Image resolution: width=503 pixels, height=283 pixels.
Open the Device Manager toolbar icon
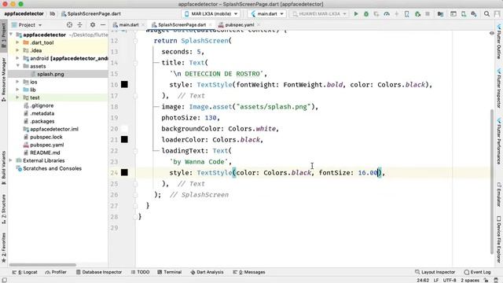pyautogui.click(x=453, y=14)
